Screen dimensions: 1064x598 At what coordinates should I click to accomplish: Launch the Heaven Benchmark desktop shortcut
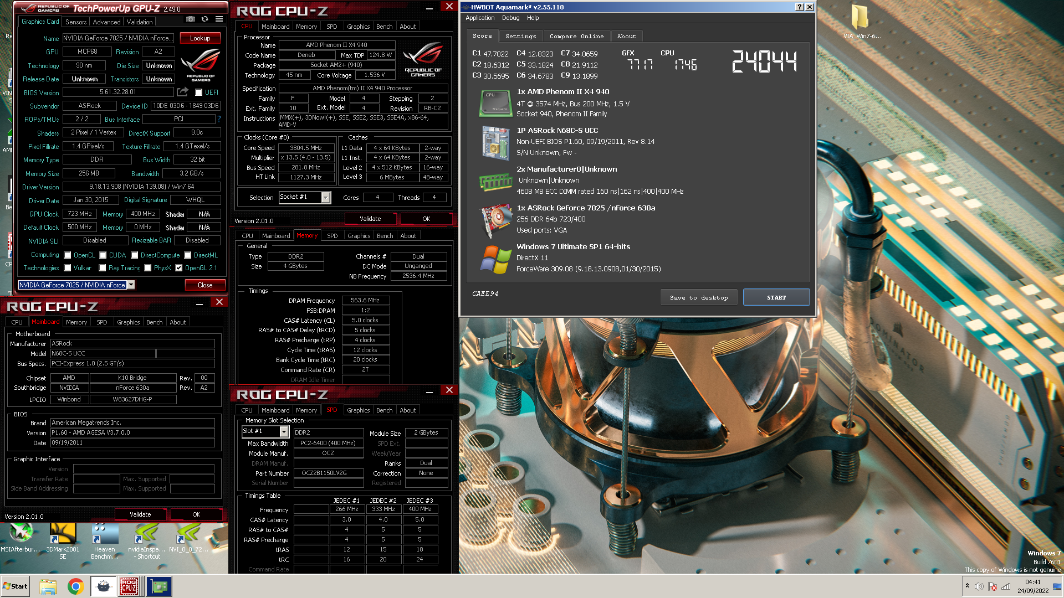click(x=105, y=542)
